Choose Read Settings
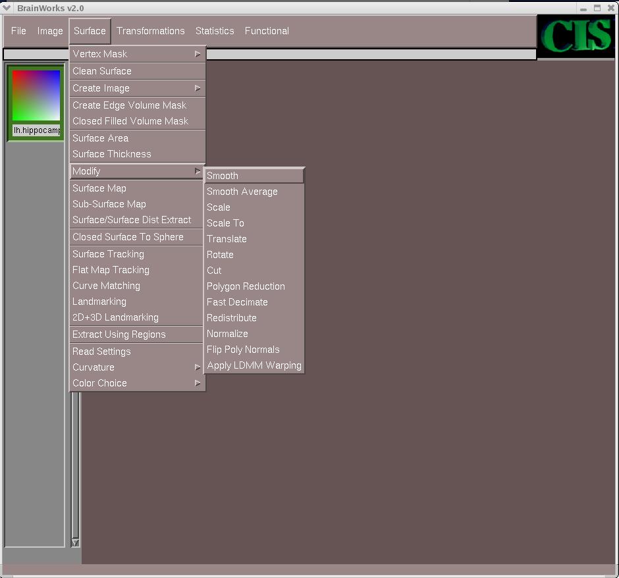 click(x=138, y=352)
